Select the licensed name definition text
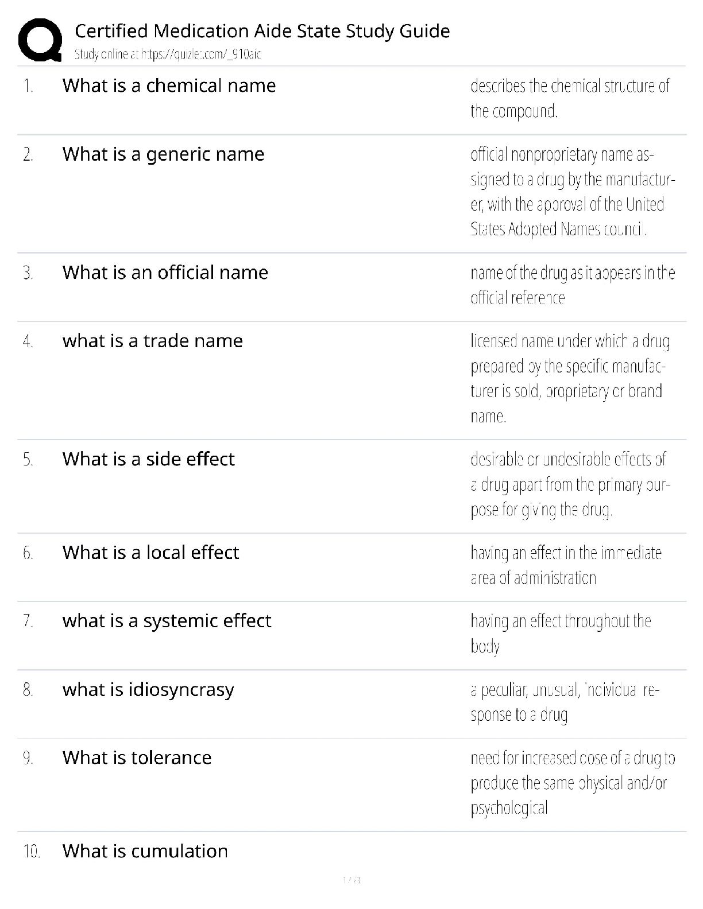Viewport: 703px width, 909px height. (570, 378)
